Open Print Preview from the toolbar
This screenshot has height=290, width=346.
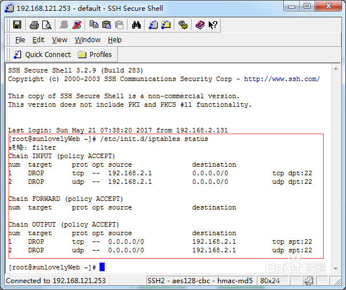[47, 25]
